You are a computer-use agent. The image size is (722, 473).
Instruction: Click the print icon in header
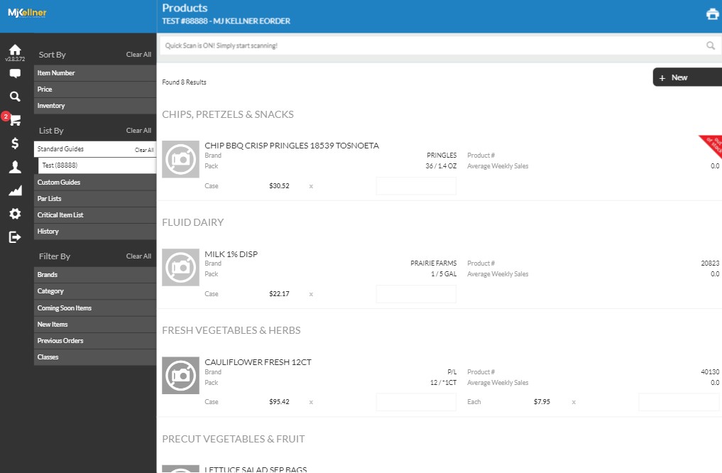coord(712,14)
